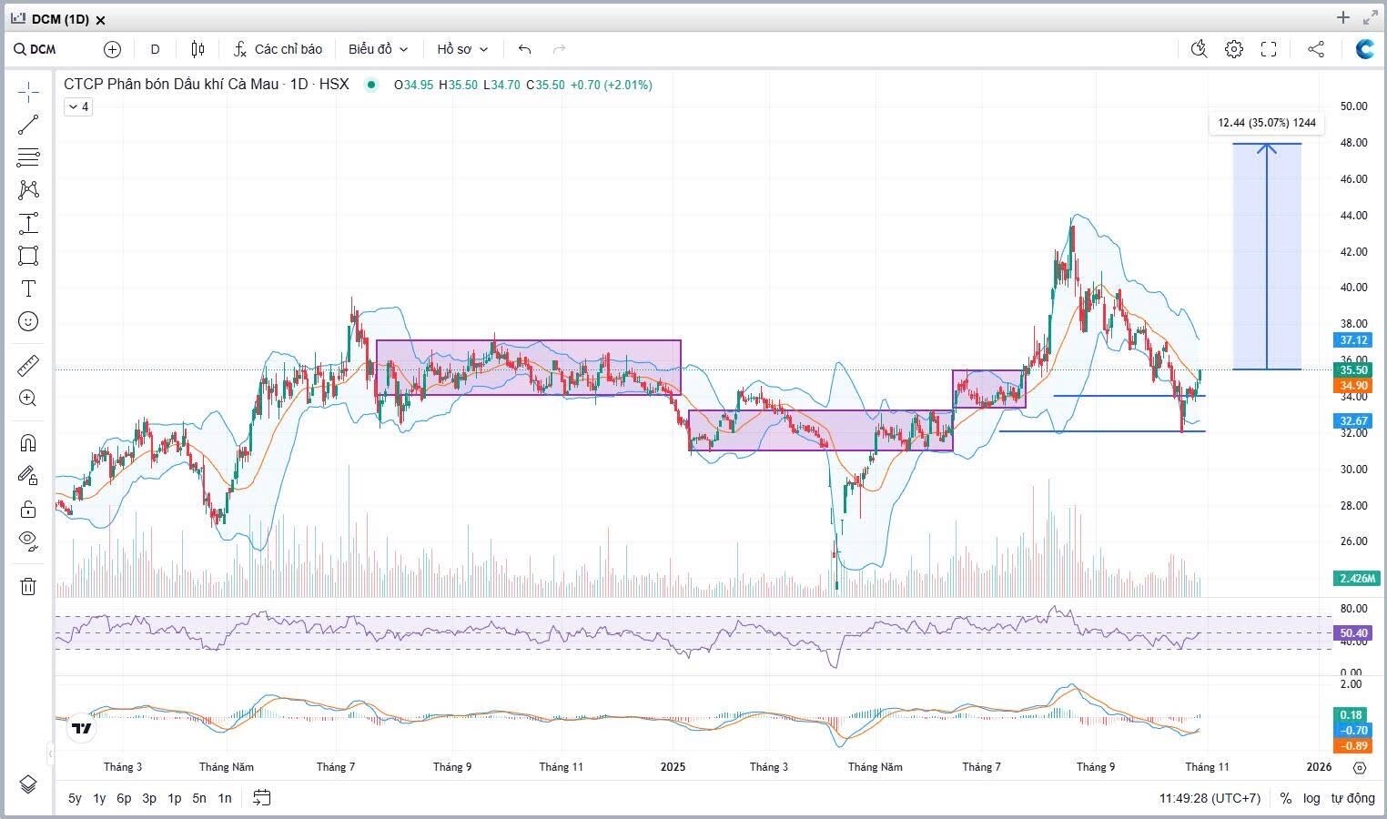Toggle lock all drawing tools
The width and height of the screenshot is (1387, 819).
pyautogui.click(x=28, y=509)
